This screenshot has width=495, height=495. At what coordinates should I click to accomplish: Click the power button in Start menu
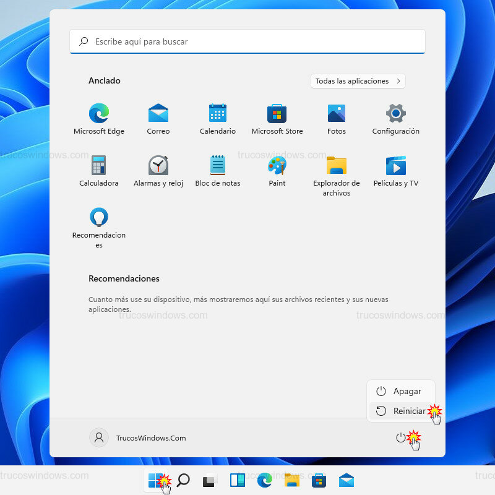(x=401, y=437)
